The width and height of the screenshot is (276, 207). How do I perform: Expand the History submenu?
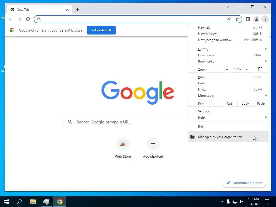228,49
